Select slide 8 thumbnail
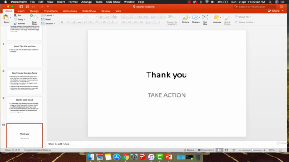289x162 pixels. [25, 82]
